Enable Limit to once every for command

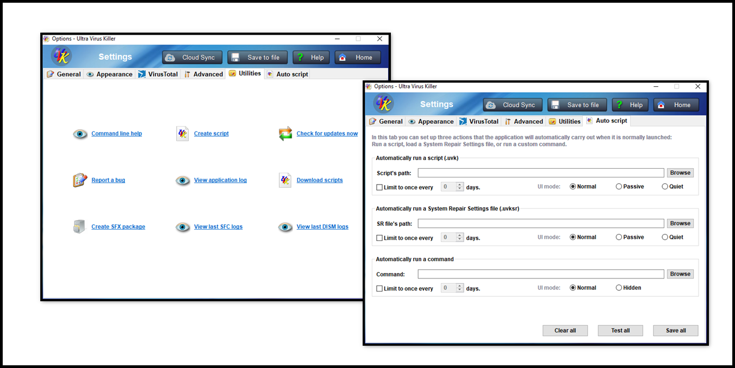[404, 288]
